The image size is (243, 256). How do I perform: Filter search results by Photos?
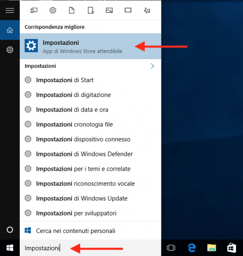(x=109, y=10)
